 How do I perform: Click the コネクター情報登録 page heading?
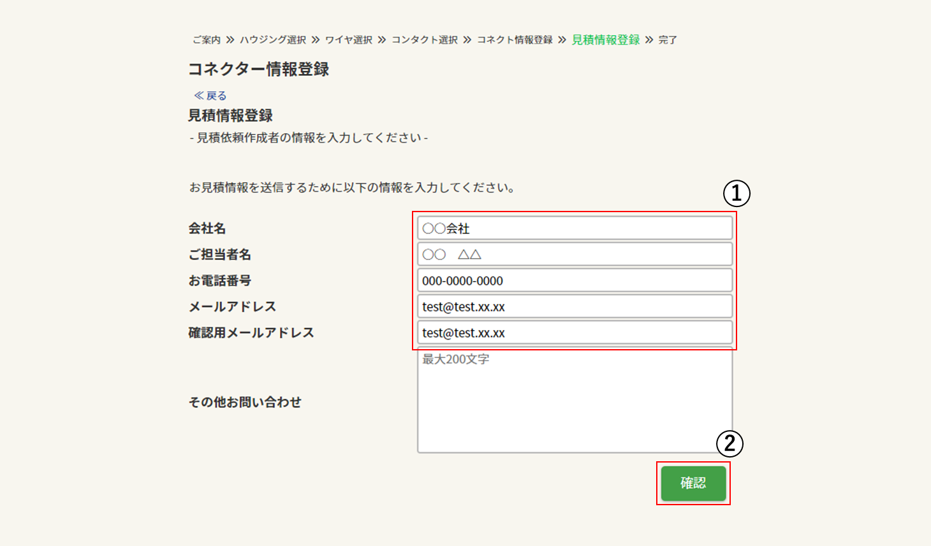point(258,69)
